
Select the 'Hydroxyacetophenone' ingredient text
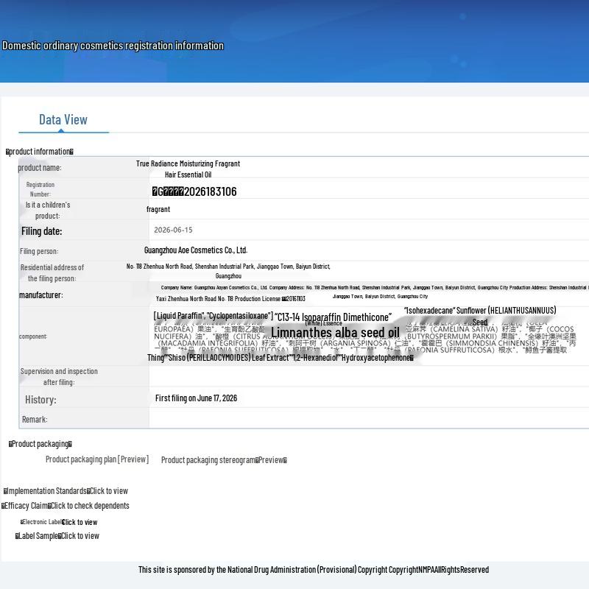point(376,358)
